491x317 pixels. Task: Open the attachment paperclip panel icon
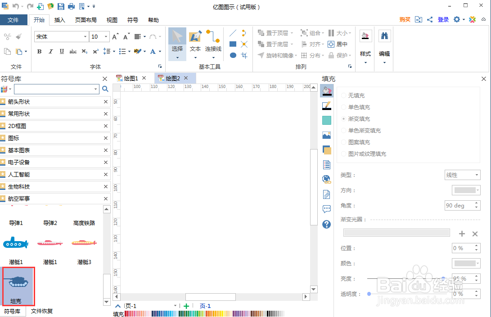327,194
